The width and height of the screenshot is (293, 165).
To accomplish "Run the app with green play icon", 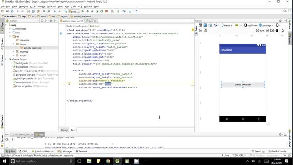I will point(83,11).
